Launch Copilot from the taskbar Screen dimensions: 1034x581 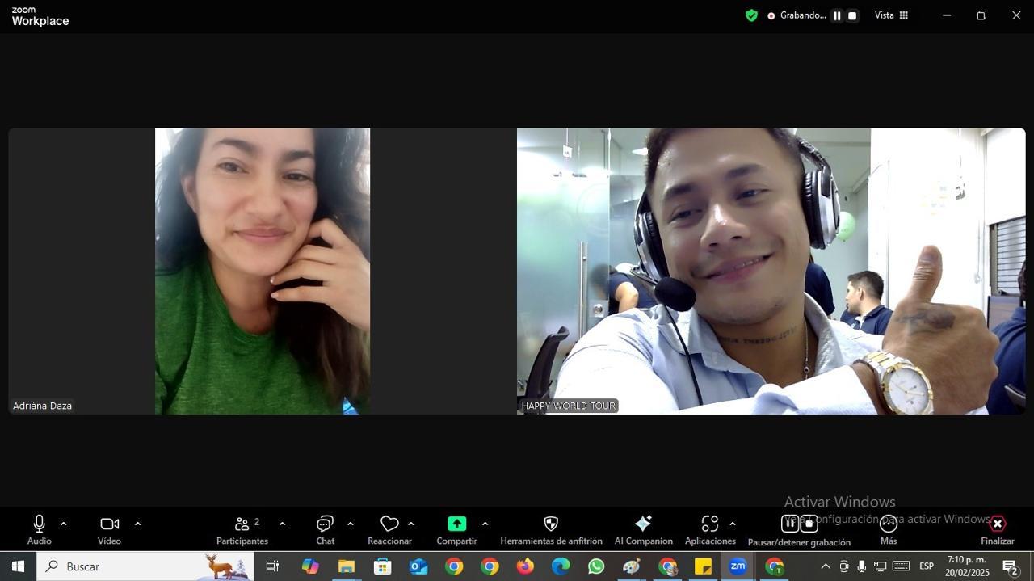pyautogui.click(x=310, y=566)
